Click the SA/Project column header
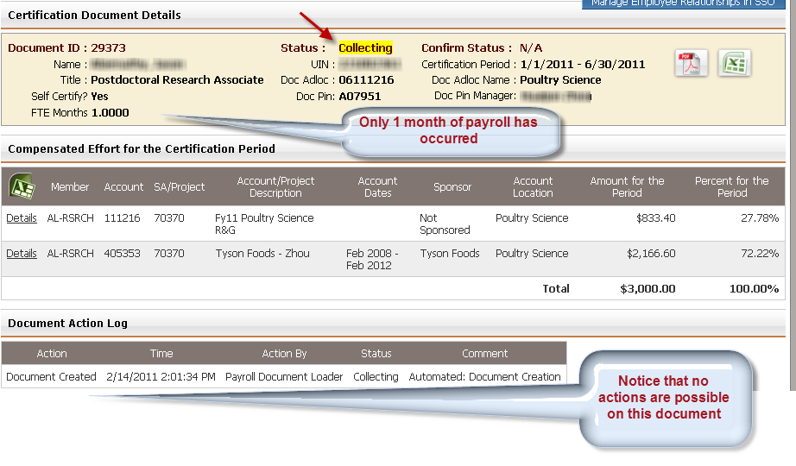796x466 pixels. [179, 187]
